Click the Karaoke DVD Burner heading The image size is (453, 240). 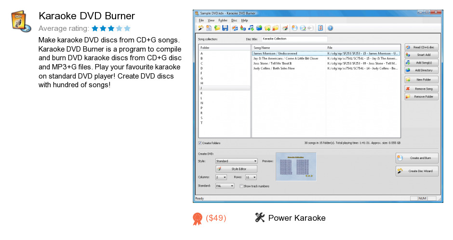[87, 16]
